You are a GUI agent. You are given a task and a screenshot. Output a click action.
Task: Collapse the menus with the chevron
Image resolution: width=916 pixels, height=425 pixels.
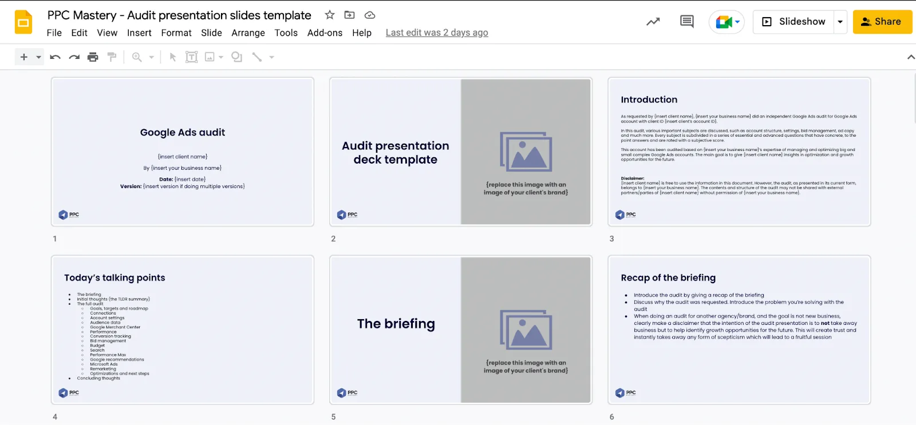pyautogui.click(x=910, y=57)
